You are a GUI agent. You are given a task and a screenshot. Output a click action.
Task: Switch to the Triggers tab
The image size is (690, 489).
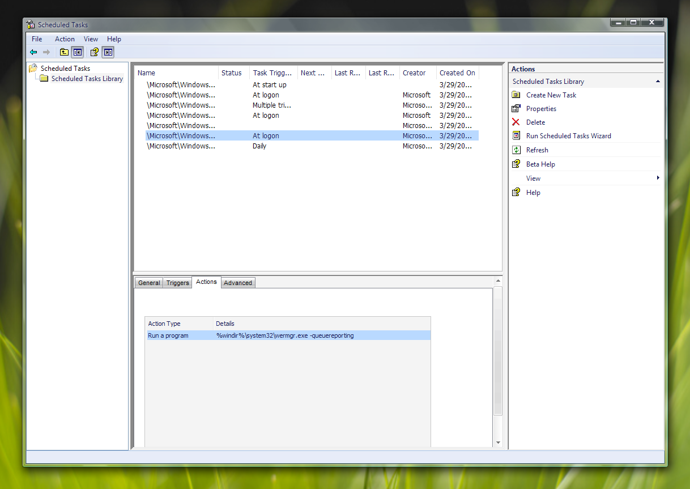click(x=177, y=283)
